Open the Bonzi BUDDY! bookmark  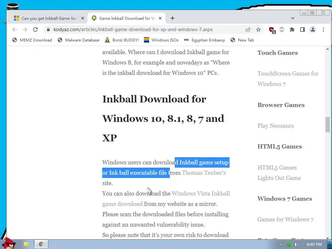(122, 40)
